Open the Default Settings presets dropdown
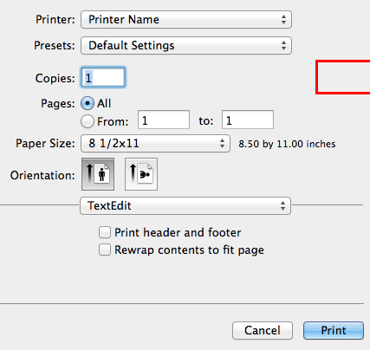The height and width of the screenshot is (350, 370). tap(186, 45)
